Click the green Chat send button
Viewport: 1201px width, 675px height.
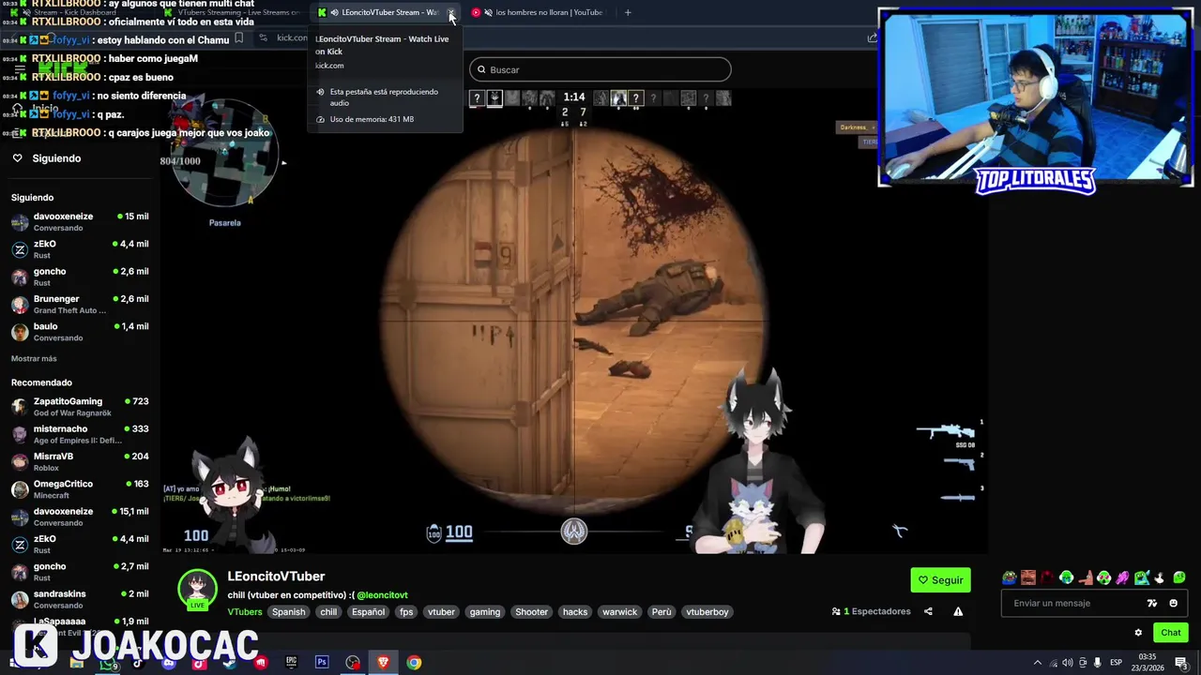[x=1170, y=633]
